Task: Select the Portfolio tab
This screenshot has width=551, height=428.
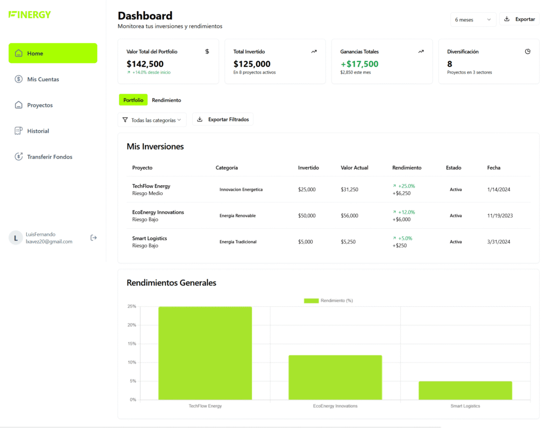Action: pos(133,100)
